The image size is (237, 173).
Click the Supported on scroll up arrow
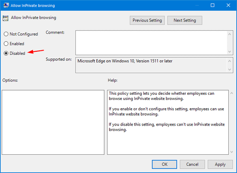[229, 60]
